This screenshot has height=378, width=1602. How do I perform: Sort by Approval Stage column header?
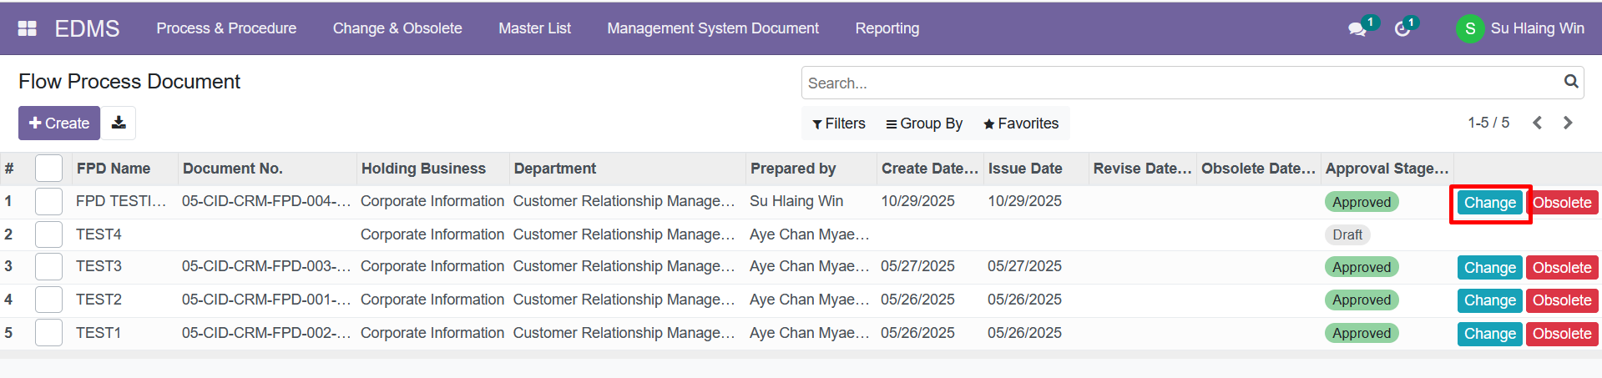pyautogui.click(x=1387, y=169)
